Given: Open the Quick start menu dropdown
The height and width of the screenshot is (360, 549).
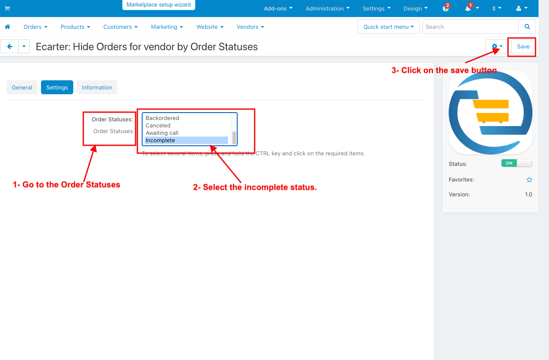Looking at the screenshot, I should [x=389, y=27].
